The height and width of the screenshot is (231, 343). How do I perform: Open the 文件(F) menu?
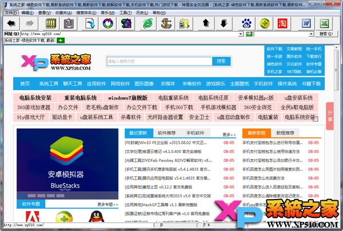point(11,13)
